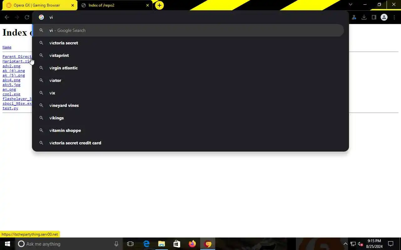Open the profile avatar menu

click(x=384, y=17)
